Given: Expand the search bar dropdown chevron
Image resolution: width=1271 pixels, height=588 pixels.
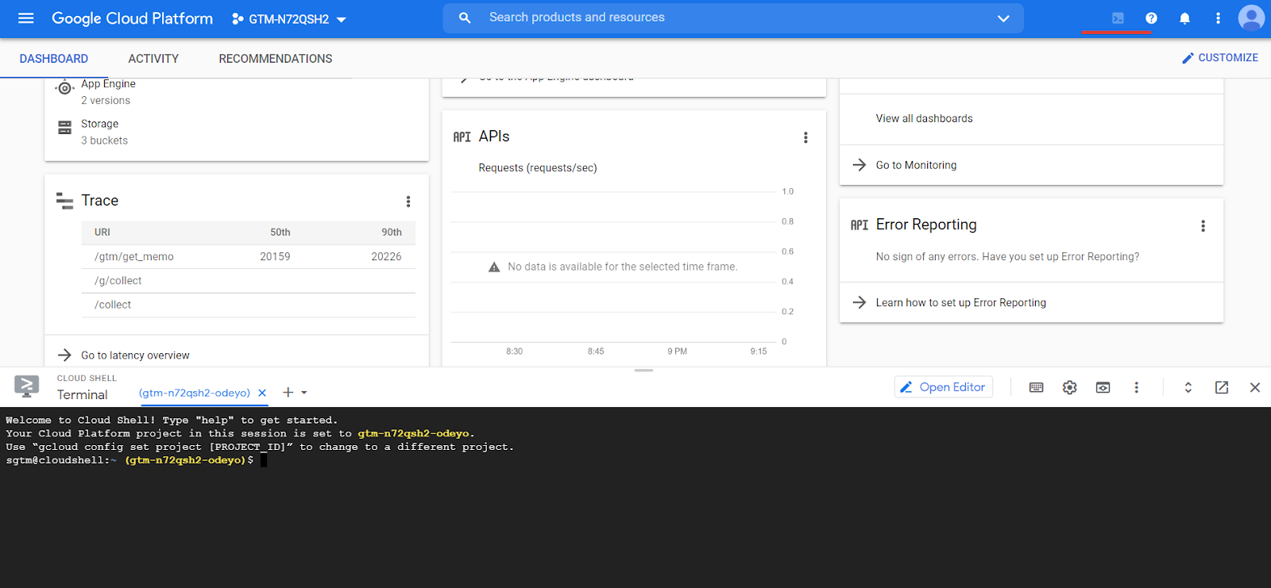Looking at the screenshot, I should pos(1003,18).
